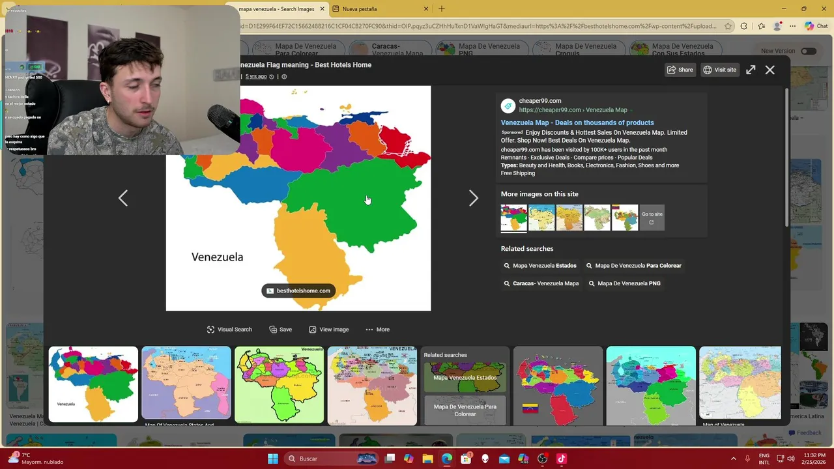The height and width of the screenshot is (469, 834).
Task: Open purple-orange Venezuela states thumbnail in strip
Action: tap(186, 384)
